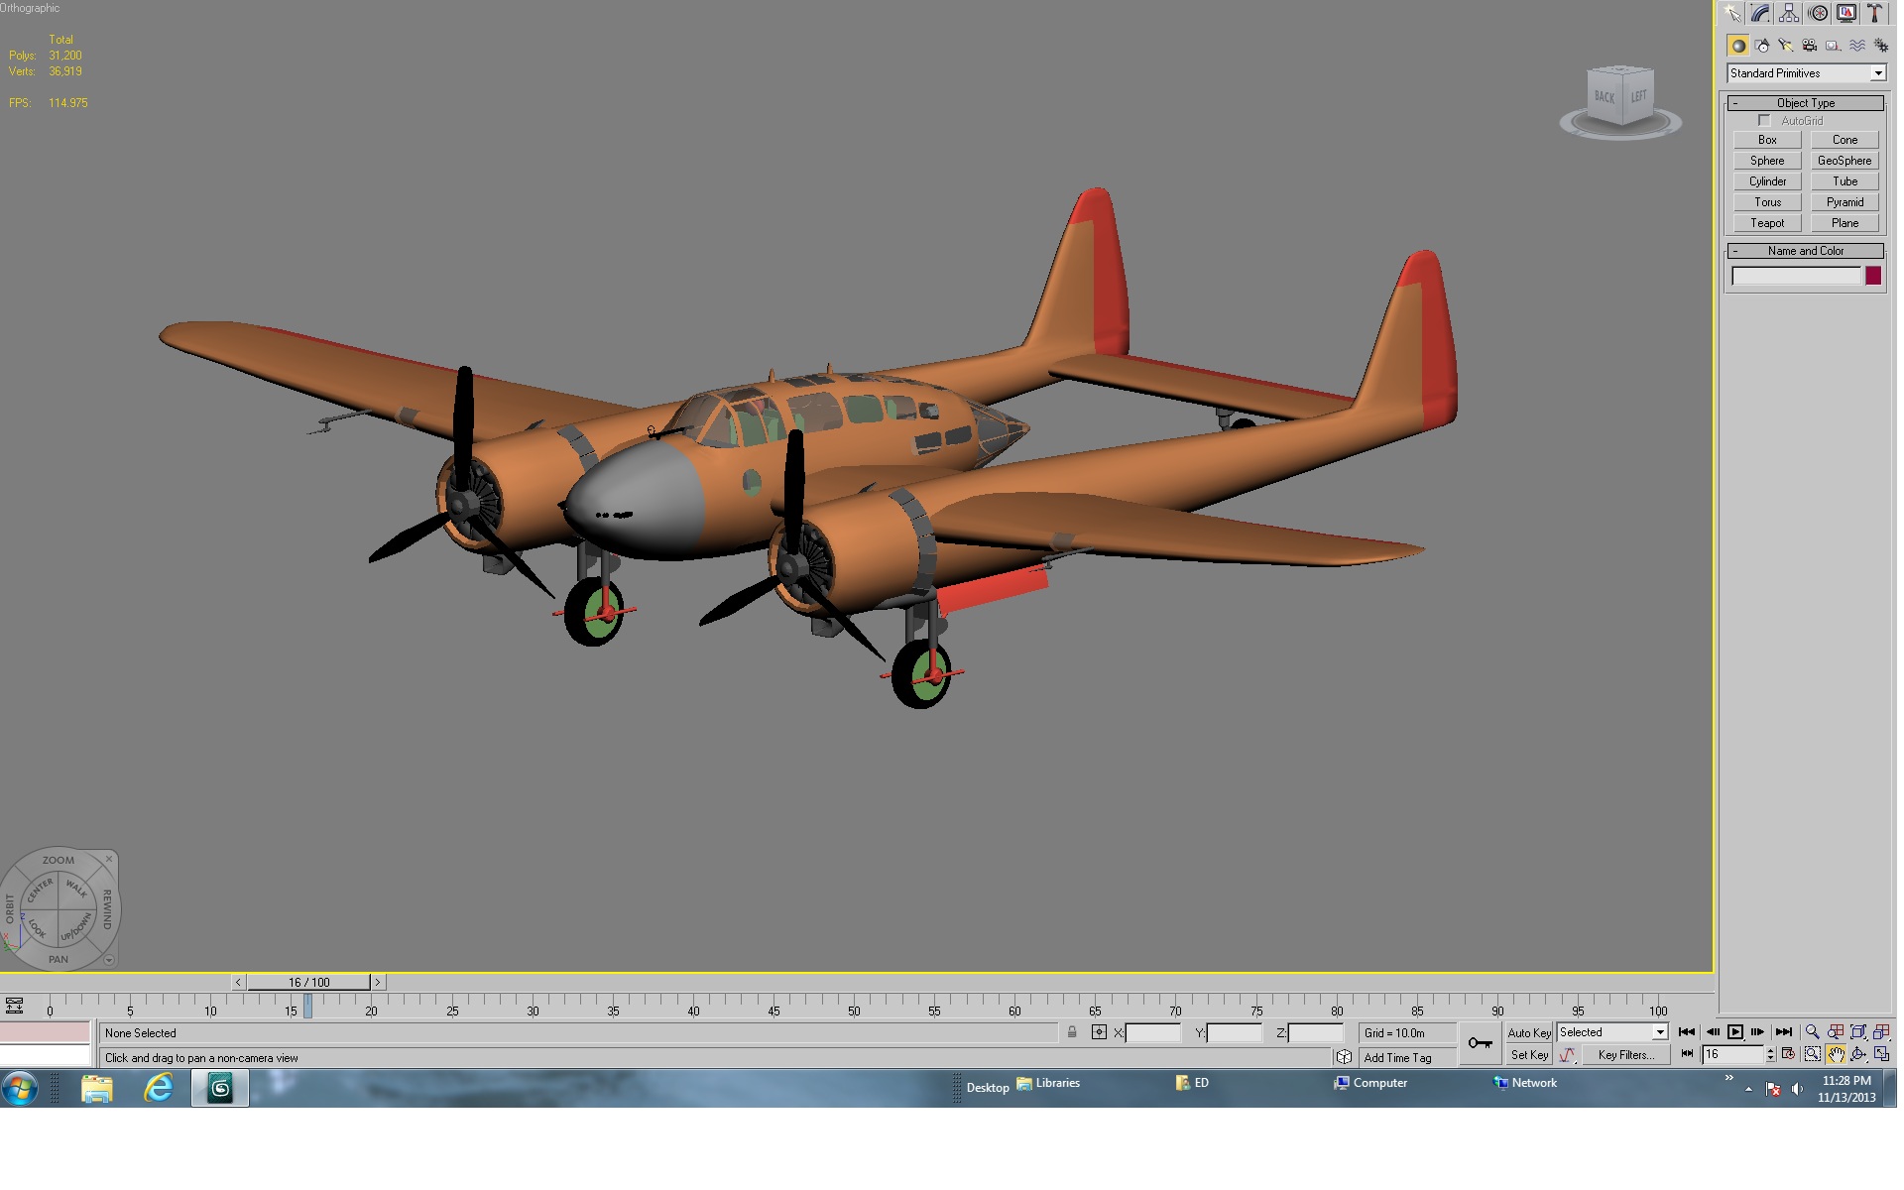Click the Zoom magnifier viewport tool
Screen dimensions: 1904x1190
pos(1813,1032)
